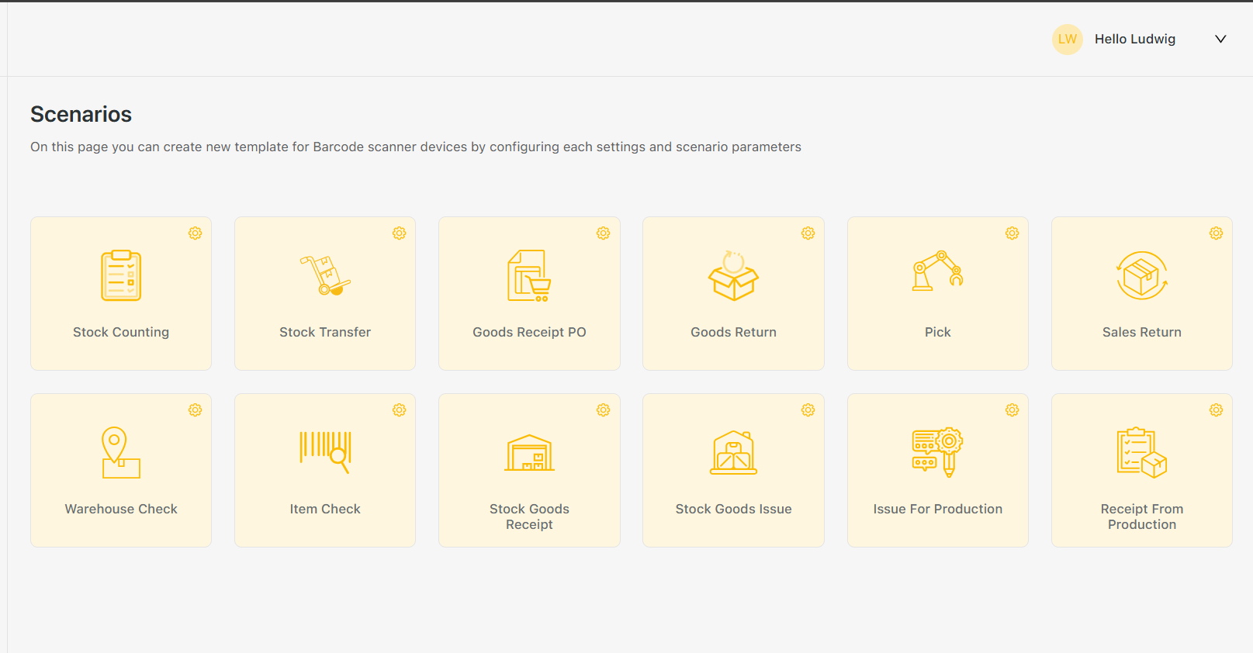Open settings gear on Receipt From Production
This screenshot has height=653, width=1253.
[1216, 410]
